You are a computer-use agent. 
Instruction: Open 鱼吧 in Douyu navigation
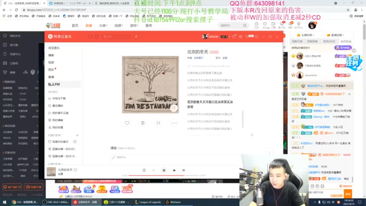click(x=149, y=26)
